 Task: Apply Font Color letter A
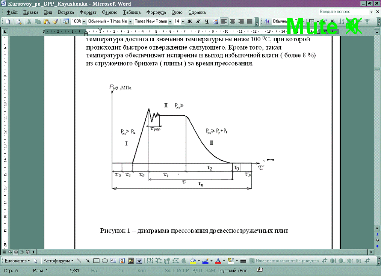click(218, 261)
